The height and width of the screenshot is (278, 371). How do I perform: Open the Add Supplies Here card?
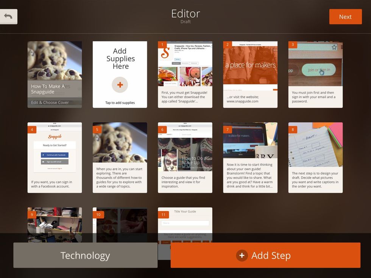(x=120, y=75)
